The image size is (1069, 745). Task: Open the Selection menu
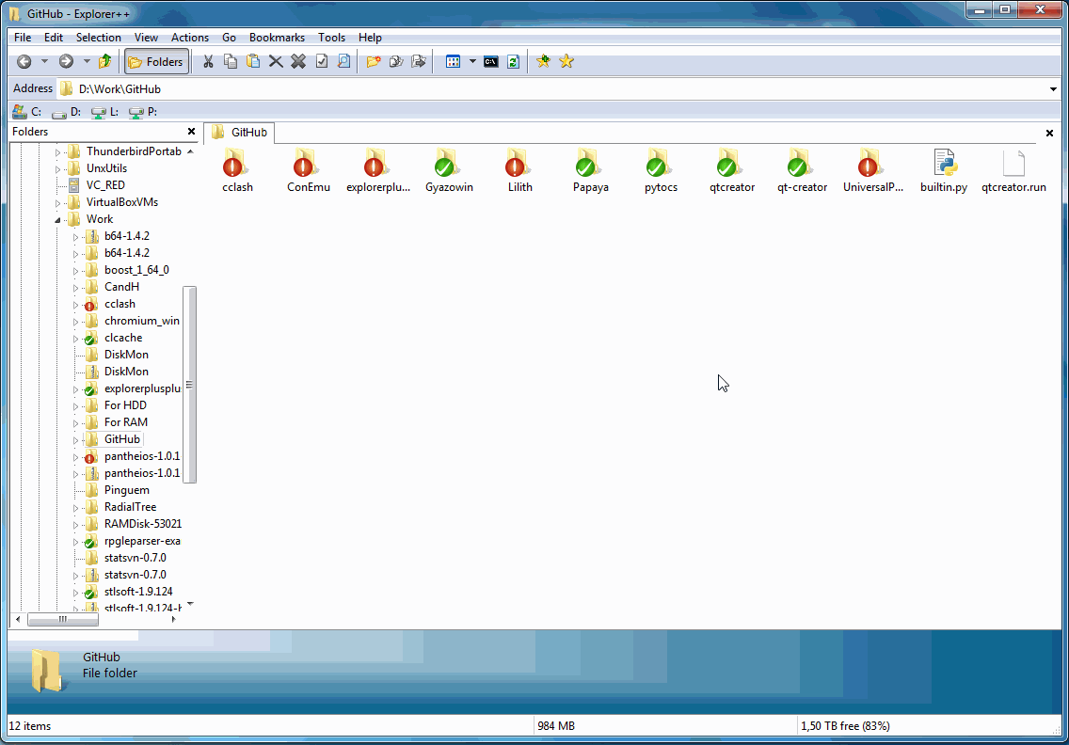(x=98, y=38)
